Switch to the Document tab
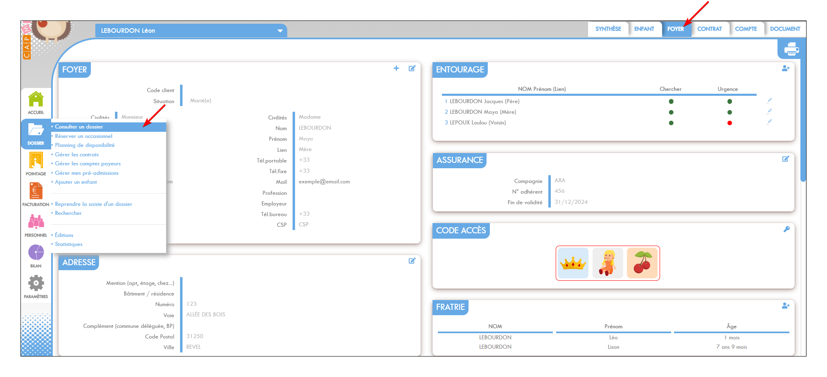The height and width of the screenshot is (377, 827). [785, 29]
